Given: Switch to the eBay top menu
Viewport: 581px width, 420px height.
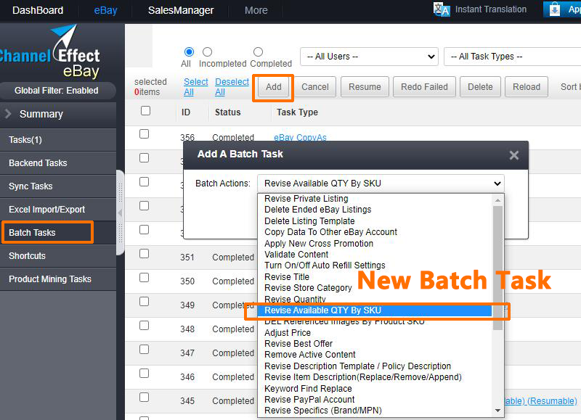Looking at the screenshot, I should click(x=105, y=10).
